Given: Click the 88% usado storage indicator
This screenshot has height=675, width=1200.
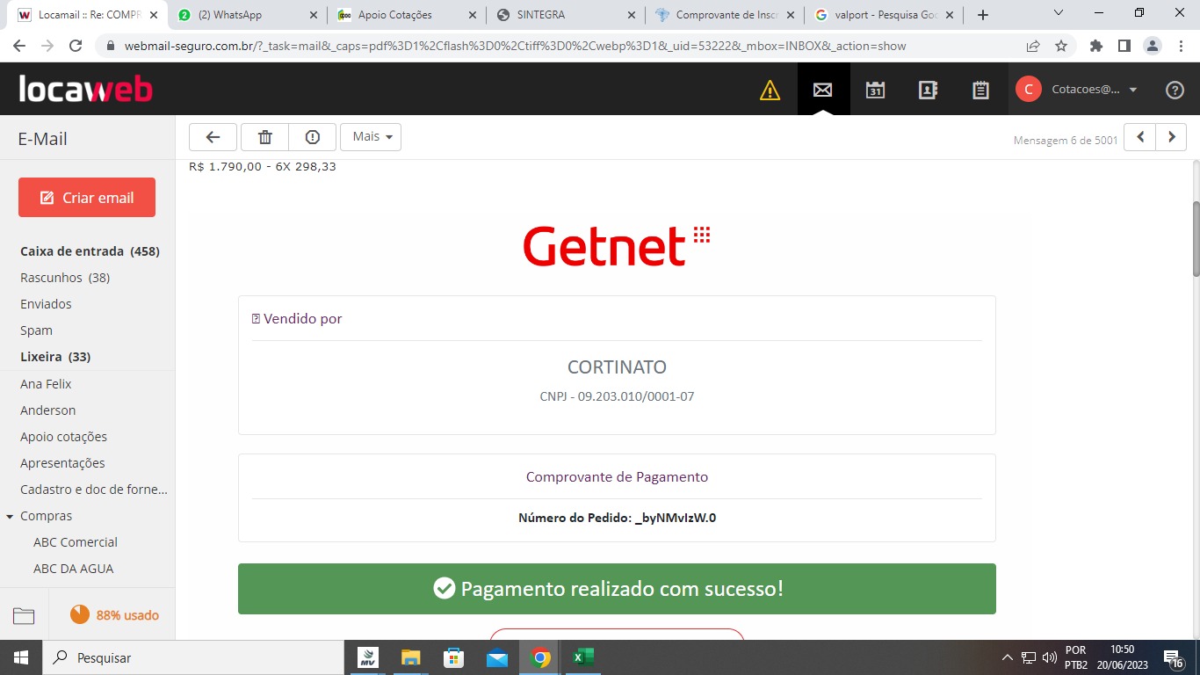Looking at the screenshot, I should click(x=114, y=615).
